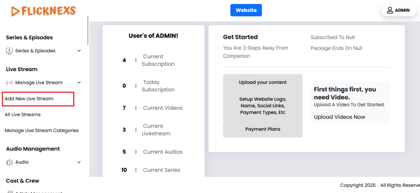
Task: Click the Flicknexs logo
Action: pyautogui.click(x=43, y=11)
